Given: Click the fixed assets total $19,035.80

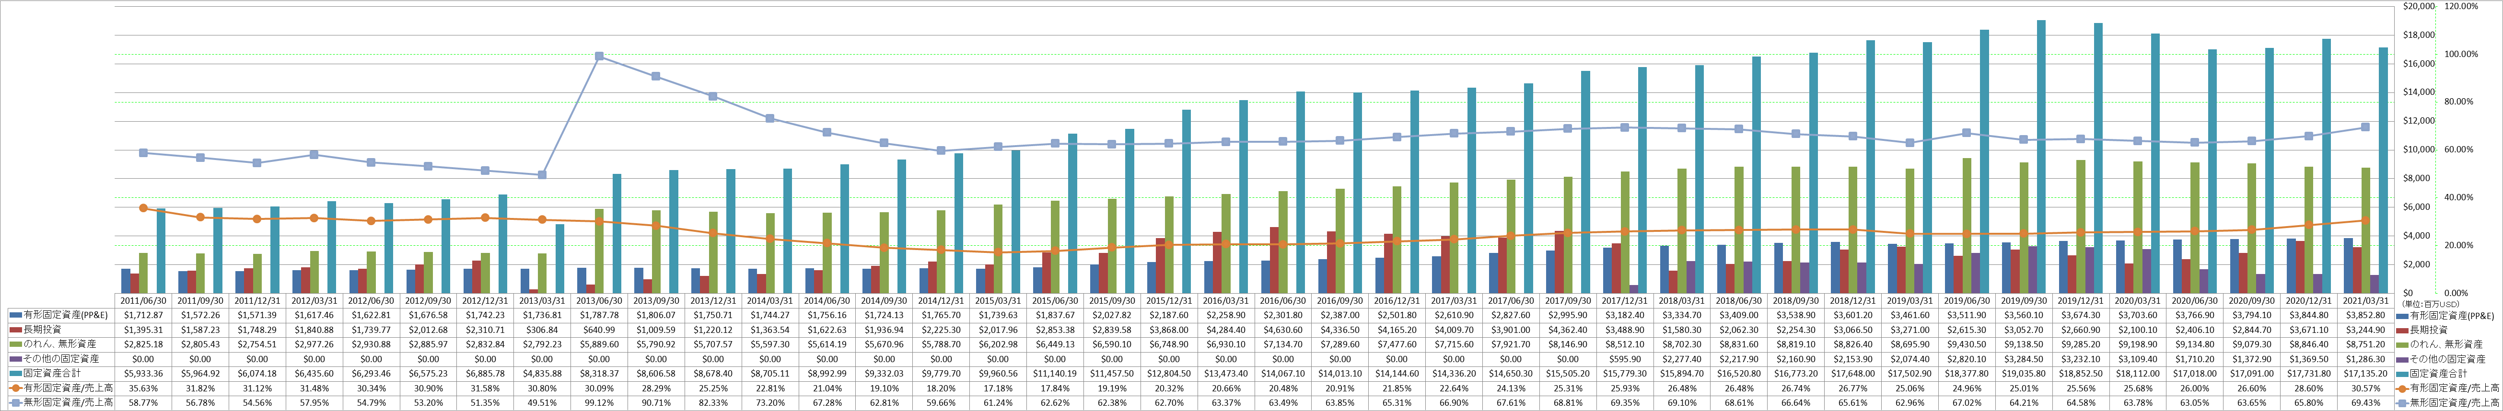Looking at the screenshot, I should point(2023,374).
